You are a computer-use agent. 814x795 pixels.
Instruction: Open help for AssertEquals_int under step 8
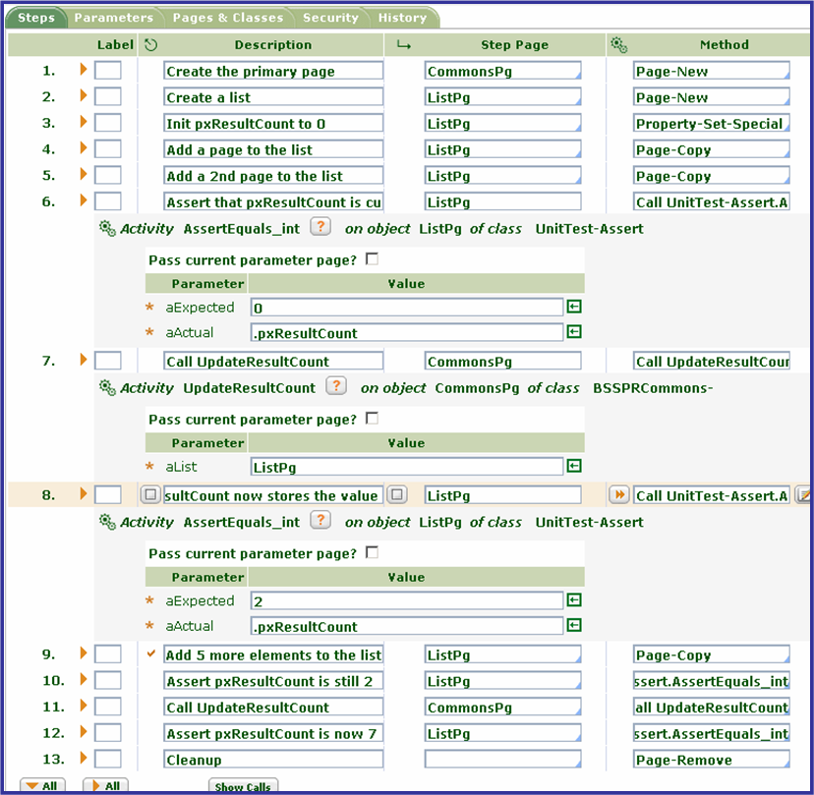click(320, 520)
